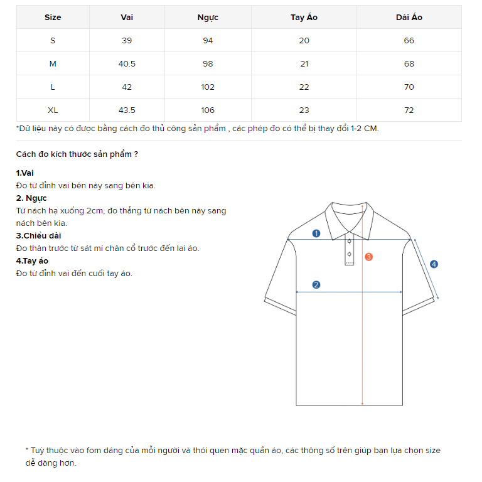Select the Tay Áo column header
Screen dimensions: 482x482
(x=304, y=18)
